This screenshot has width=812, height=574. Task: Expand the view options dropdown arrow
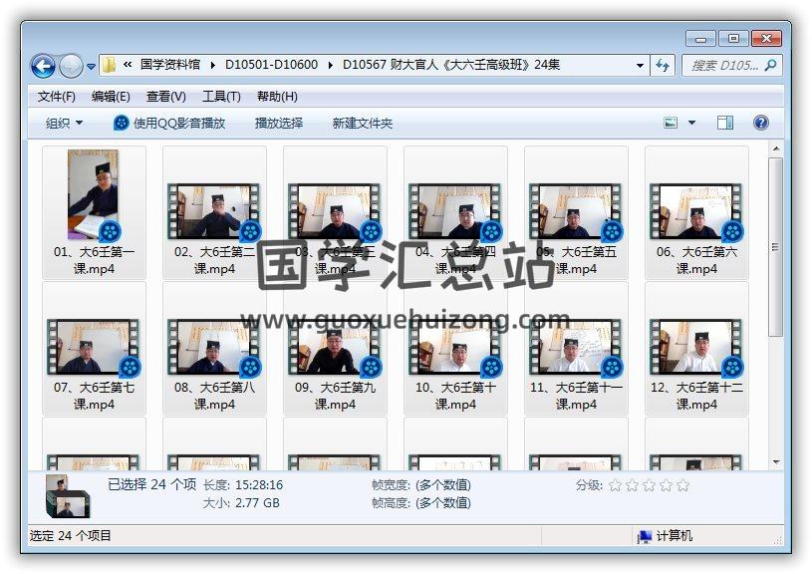point(692,123)
